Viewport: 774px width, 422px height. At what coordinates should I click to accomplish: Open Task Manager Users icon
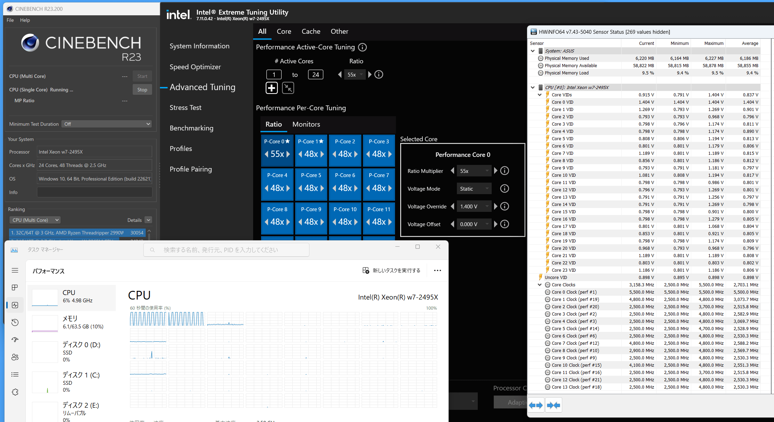click(15, 357)
